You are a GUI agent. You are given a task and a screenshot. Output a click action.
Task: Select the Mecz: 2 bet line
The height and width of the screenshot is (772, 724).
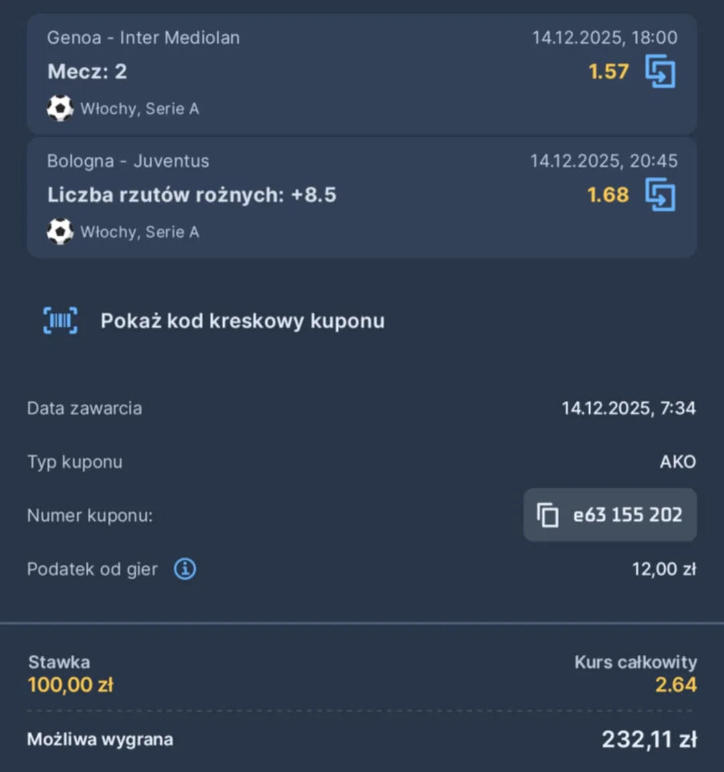(87, 72)
